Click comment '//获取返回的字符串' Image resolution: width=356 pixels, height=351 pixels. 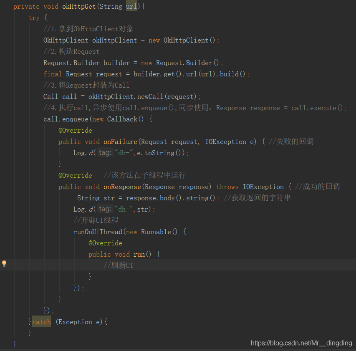pyautogui.click(x=257, y=198)
